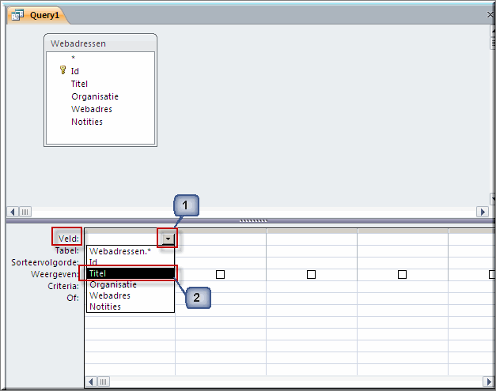Select the asterisk in Webadressen table
Image resolution: width=496 pixels, height=391 pixels.
[73, 58]
